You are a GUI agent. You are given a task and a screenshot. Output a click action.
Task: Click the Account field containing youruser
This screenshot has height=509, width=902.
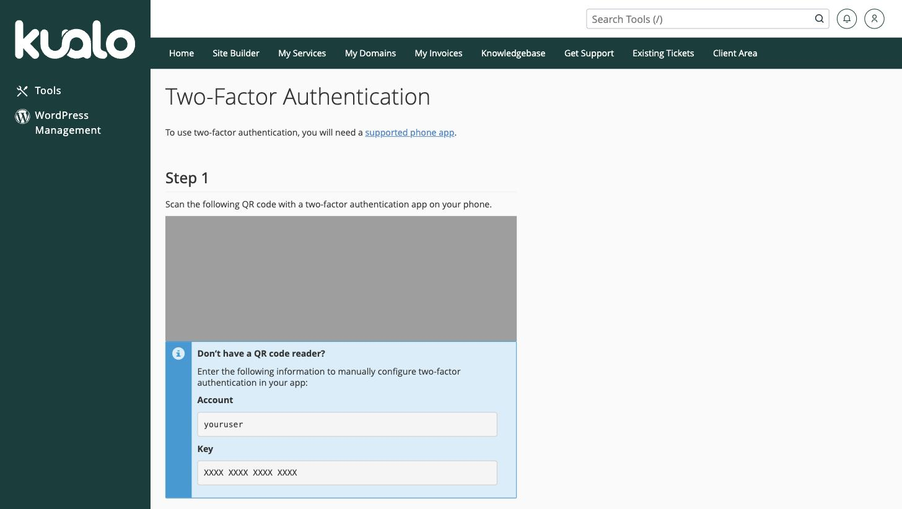(x=347, y=424)
